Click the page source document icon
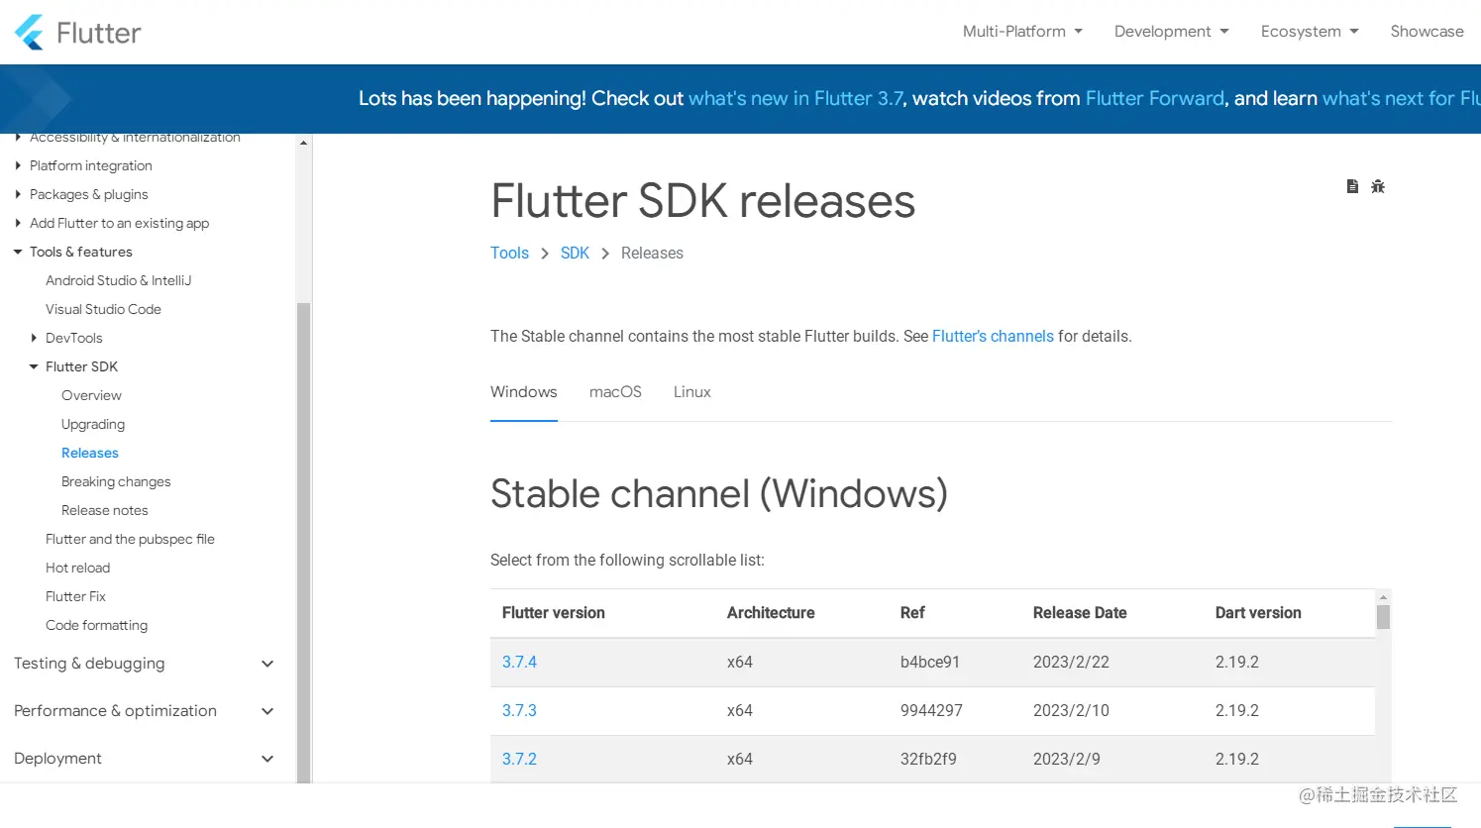1481x828 pixels. [1352, 186]
